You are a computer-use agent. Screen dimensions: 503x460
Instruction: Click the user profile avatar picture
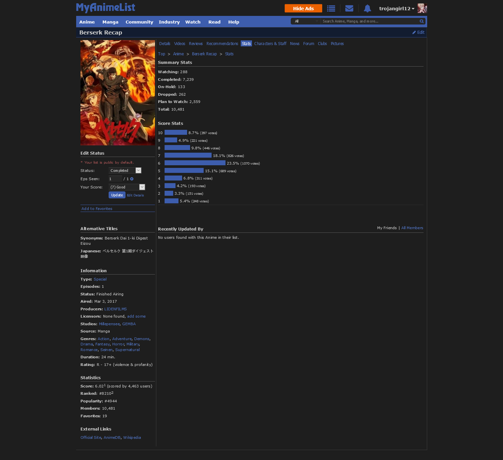422,8
